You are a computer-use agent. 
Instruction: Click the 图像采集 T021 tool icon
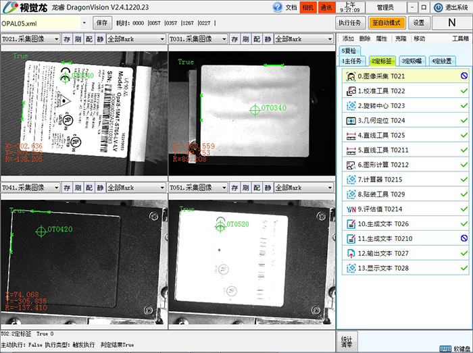351,76
